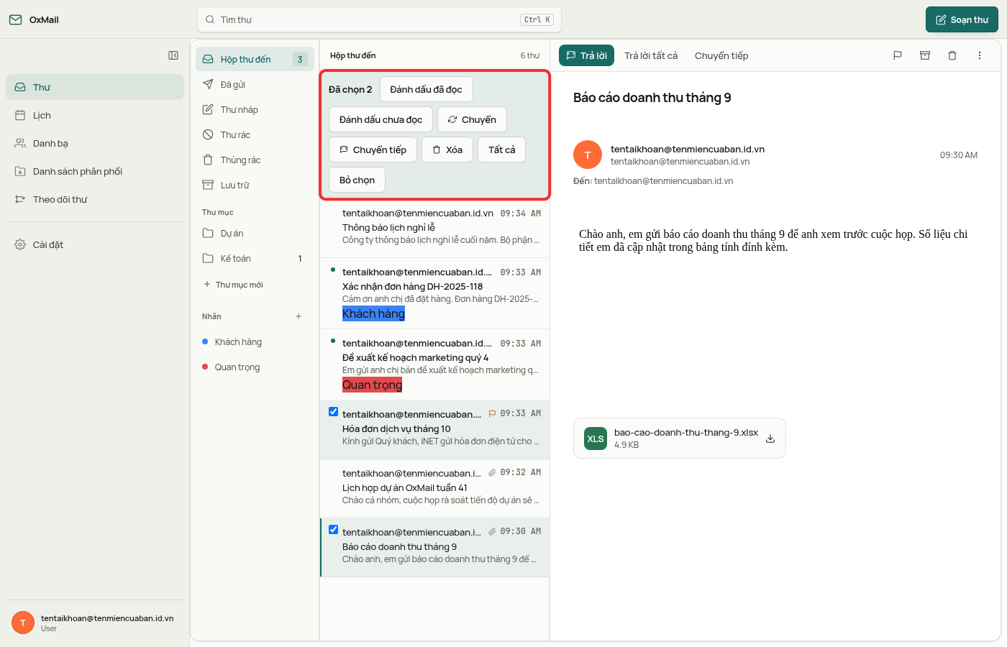Click the sender avatar in the email

pos(588,155)
